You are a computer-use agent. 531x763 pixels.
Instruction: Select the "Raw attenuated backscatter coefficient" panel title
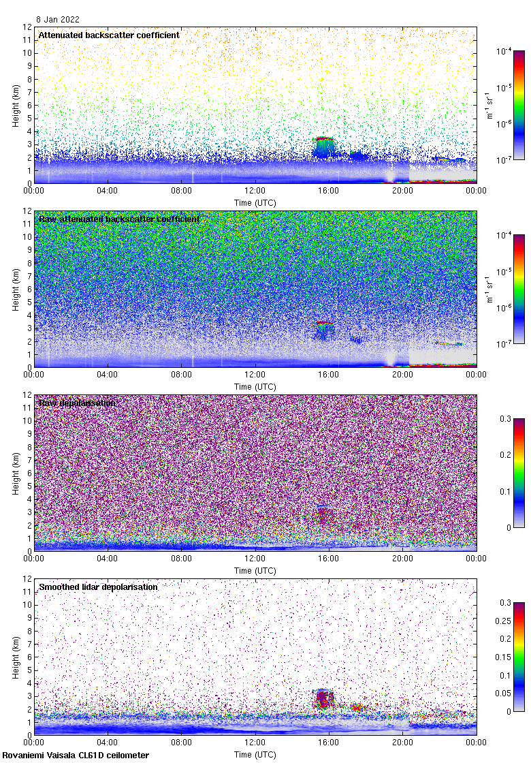pyautogui.click(x=119, y=219)
